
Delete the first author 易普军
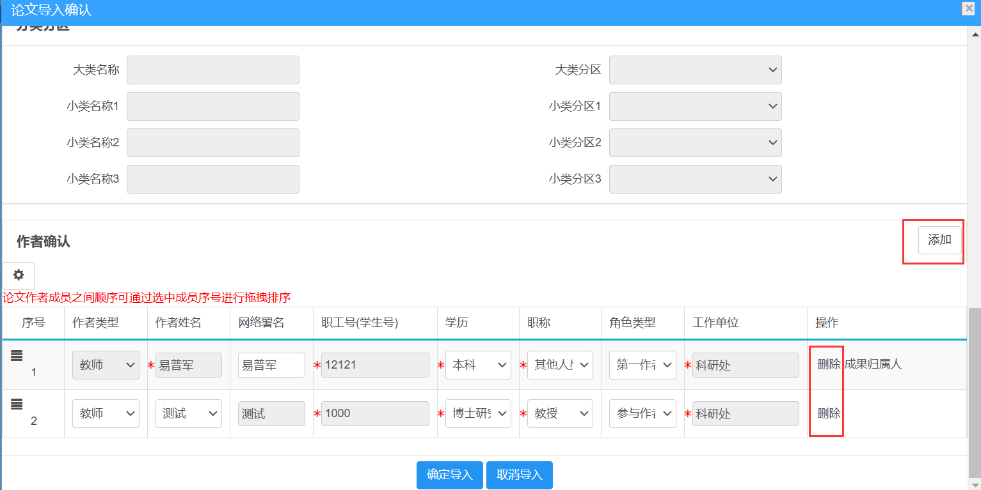coord(828,365)
